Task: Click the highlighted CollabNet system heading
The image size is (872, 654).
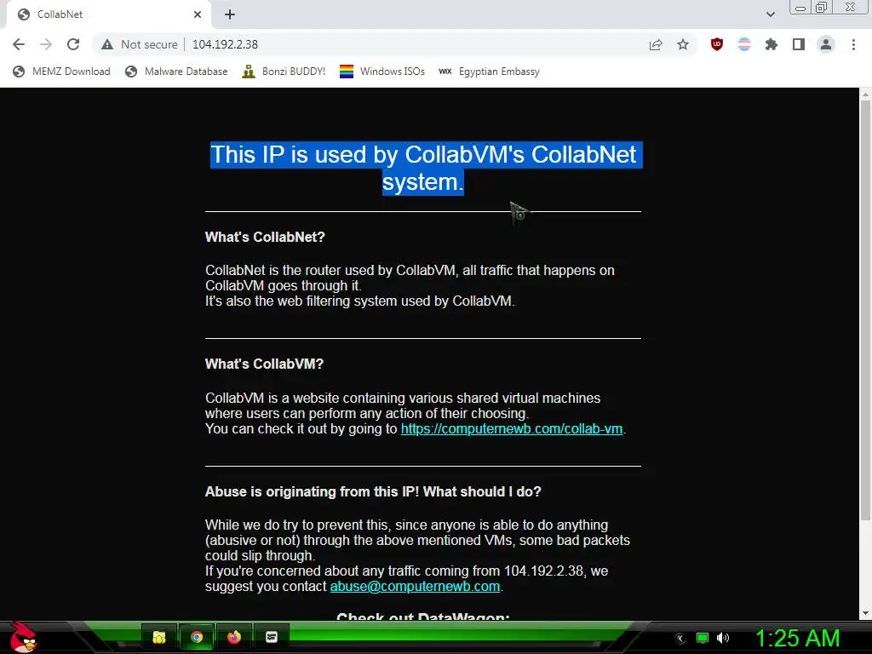Action: pos(424,168)
